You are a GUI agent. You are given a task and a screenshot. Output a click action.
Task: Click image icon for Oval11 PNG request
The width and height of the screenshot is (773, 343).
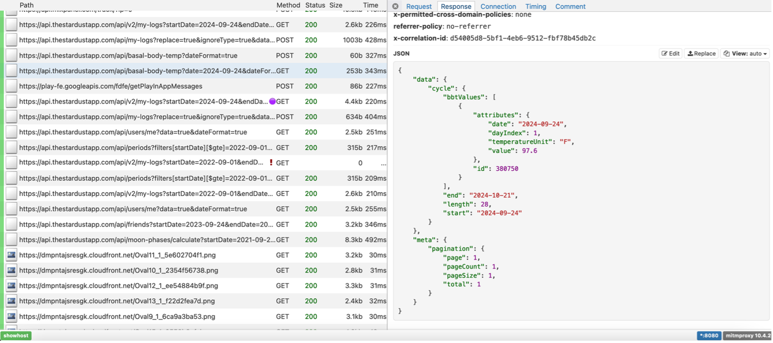click(x=11, y=255)
